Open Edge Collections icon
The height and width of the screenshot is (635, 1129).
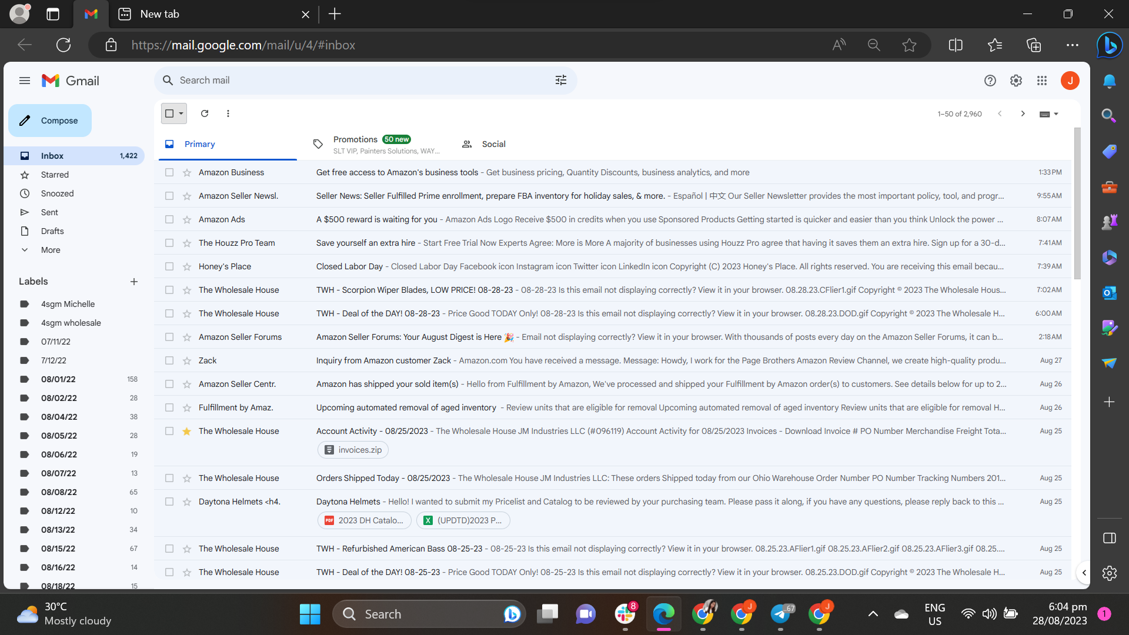point(1034,45)
